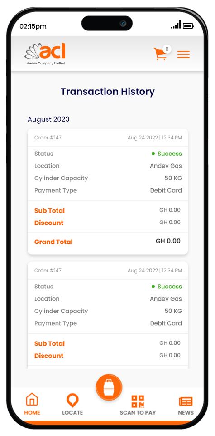
Task: Switch to the HOME tab label
Action: pyautogui.click(x=32, y=413)
